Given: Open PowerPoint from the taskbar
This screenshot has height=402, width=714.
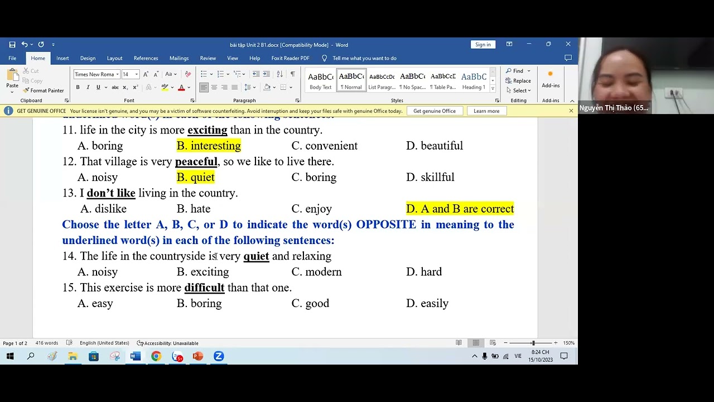Looking at the screenshot, I should tap(197, 356).
